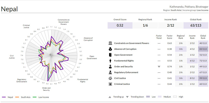Screen dimensions: 209x103
Task: Click global rank 60/113 for Criminal Justice
Action: tap(203, 84)
